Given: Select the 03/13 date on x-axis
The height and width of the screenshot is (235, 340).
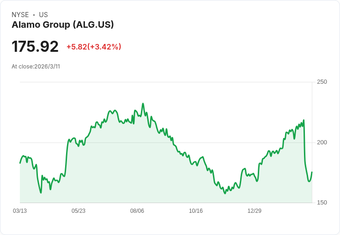Looking at the screenshot, I should (20, 211).
